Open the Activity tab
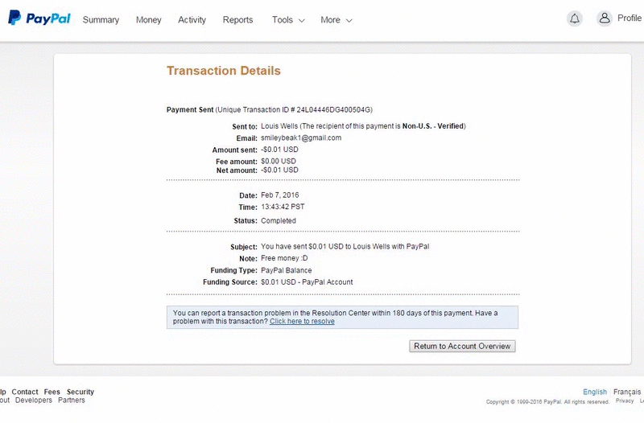Image resolution: width=644 pixels, height=423 pixels. click(192, 19)
